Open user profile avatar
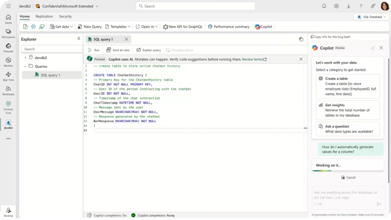The image size is (391, 220). tap(385, 6)
